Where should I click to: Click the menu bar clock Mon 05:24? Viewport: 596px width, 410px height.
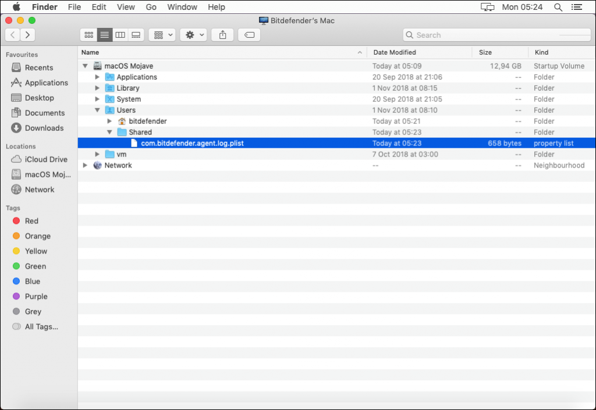point(522,7)
